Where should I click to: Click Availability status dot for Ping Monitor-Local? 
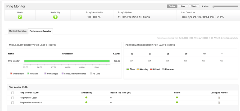[x=86, y=98]
